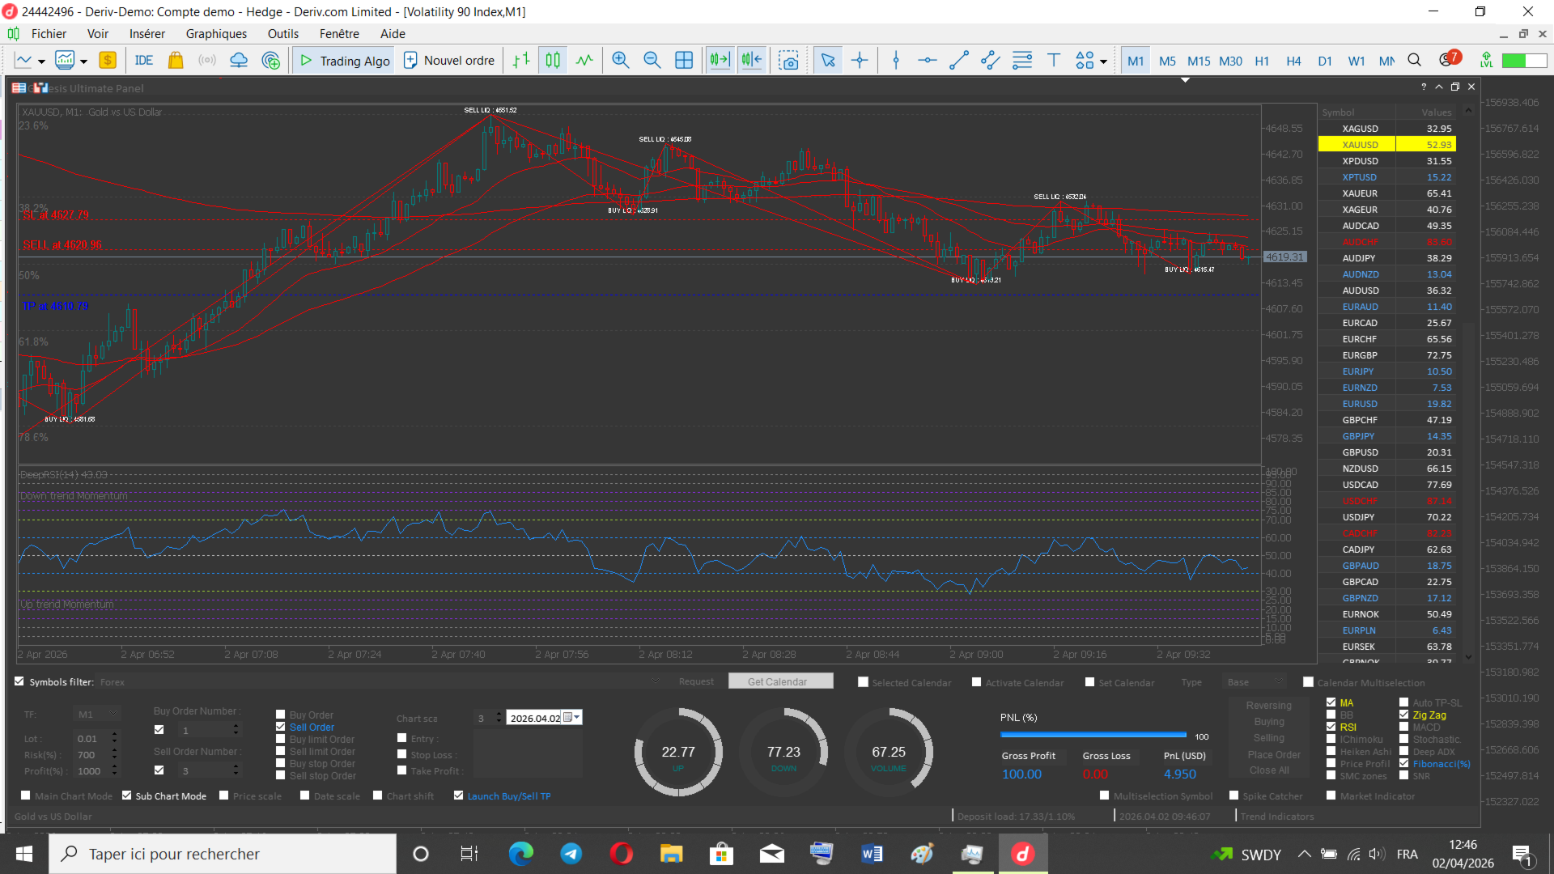Open the IDE MetaEditor
Image resolution: width=1554 pixels, height=874 pixels.
[x=143, y=61]
